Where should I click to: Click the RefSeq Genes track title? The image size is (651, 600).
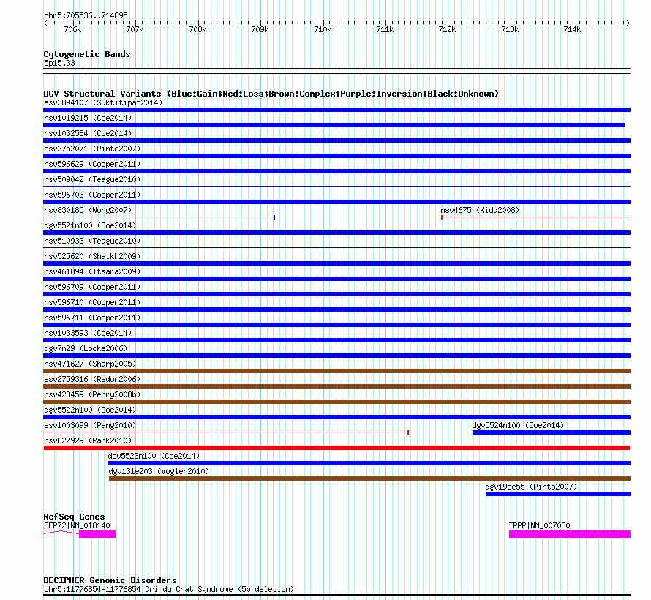74,517
